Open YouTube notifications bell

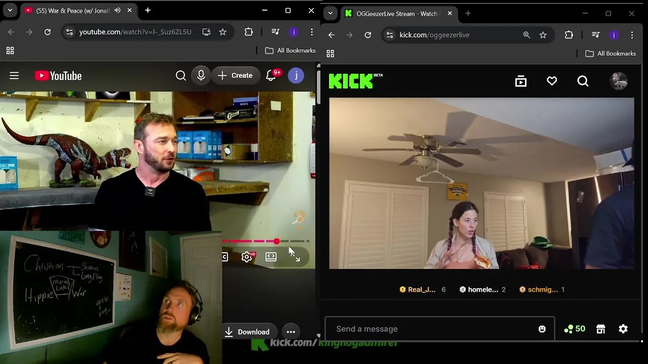click(x=272, y=76)
